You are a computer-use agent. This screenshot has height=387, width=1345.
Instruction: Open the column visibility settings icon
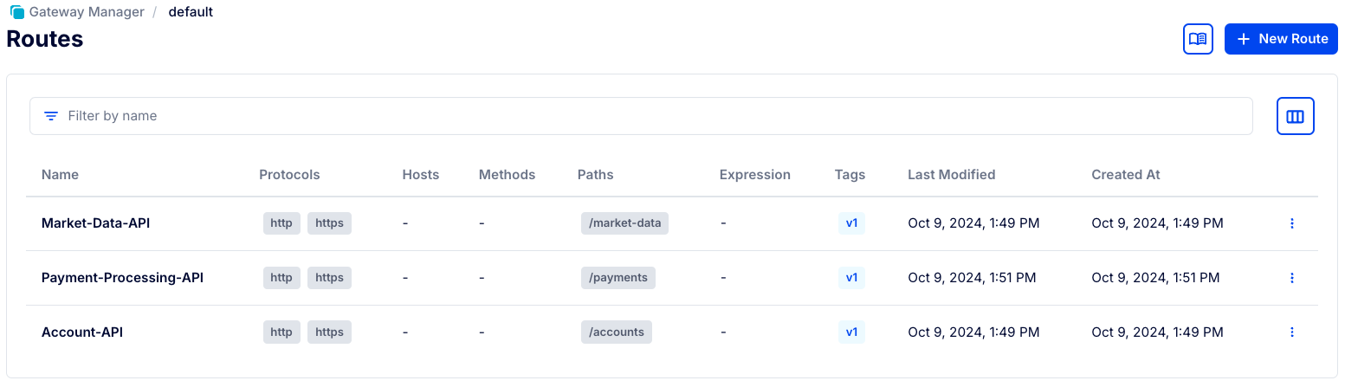(1295, 116)
